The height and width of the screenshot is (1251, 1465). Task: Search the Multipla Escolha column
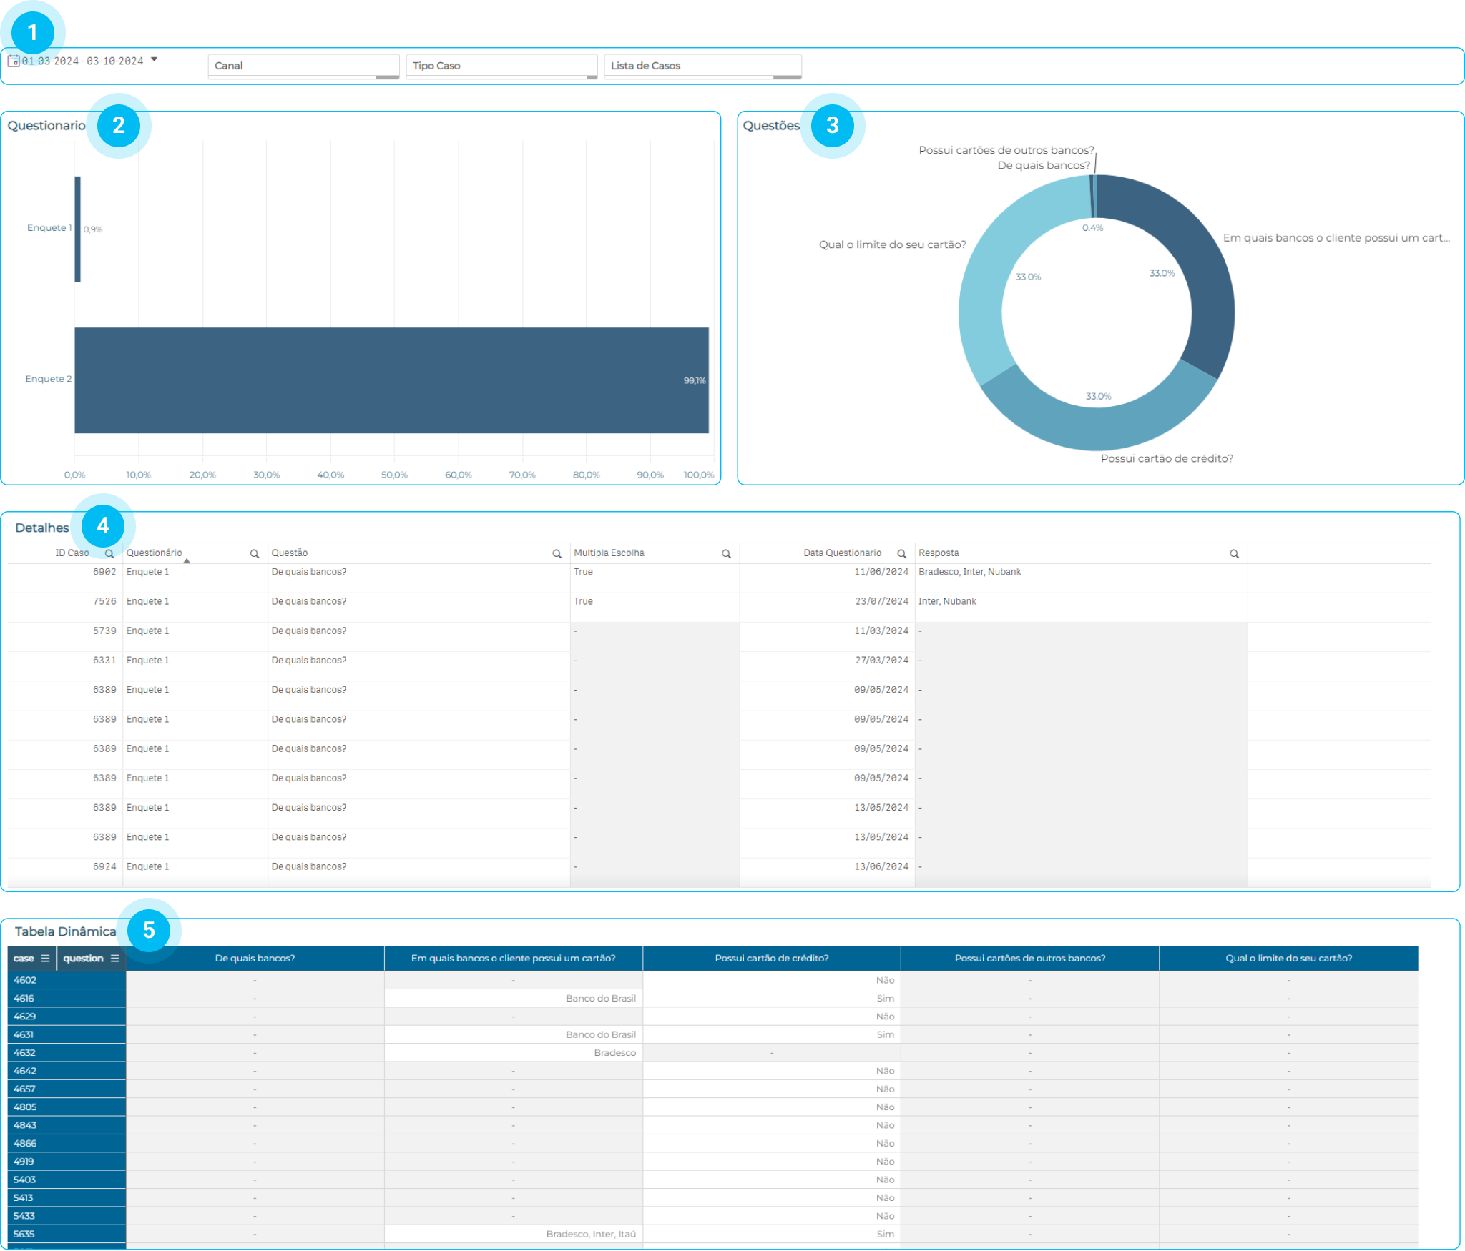[x=726, y=554]
